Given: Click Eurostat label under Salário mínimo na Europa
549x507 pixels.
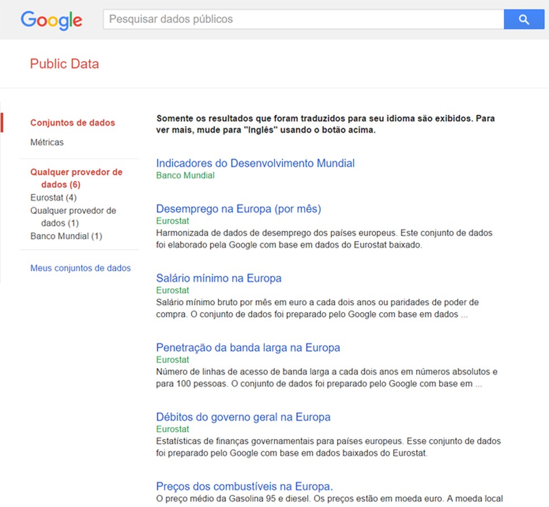Looking at the screenshot, I should pos(172,290).
